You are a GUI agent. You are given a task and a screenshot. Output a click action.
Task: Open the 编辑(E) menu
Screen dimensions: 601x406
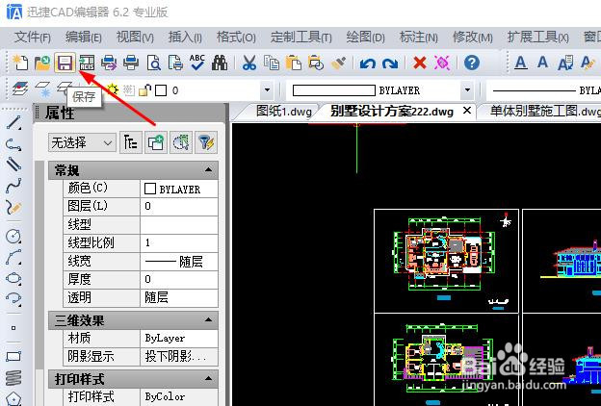point(84,38)
